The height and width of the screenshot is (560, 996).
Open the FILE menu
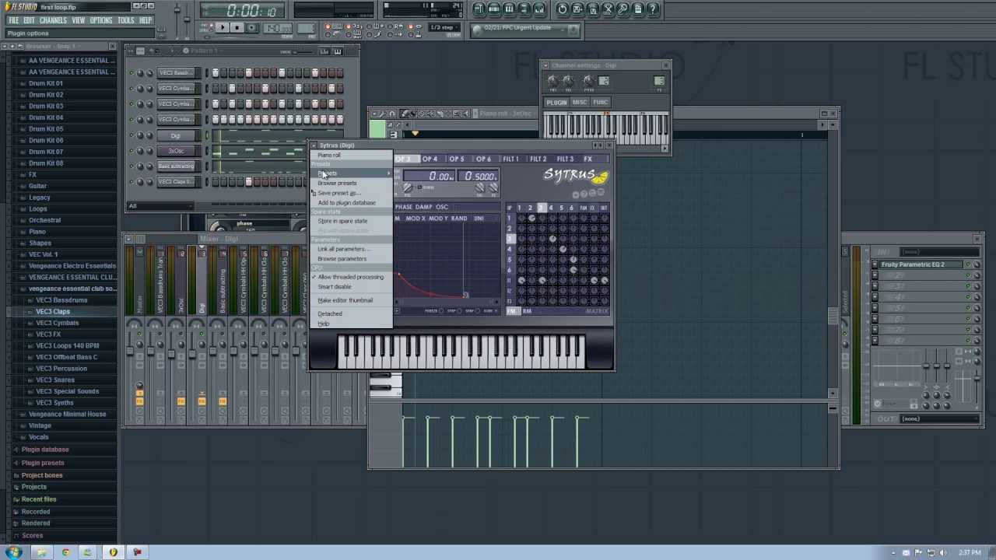click(x=13, y=20)
